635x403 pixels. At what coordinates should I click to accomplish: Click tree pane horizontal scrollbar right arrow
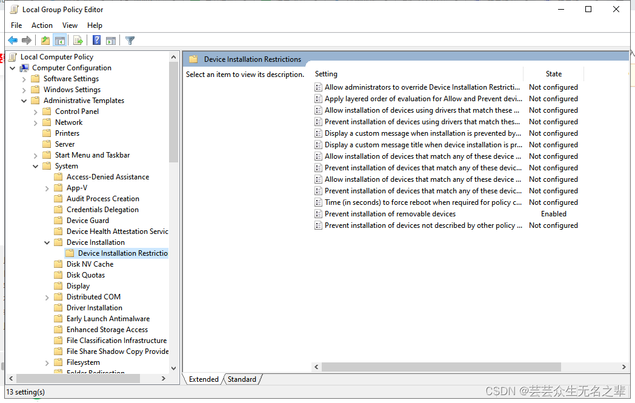point(164,379)
